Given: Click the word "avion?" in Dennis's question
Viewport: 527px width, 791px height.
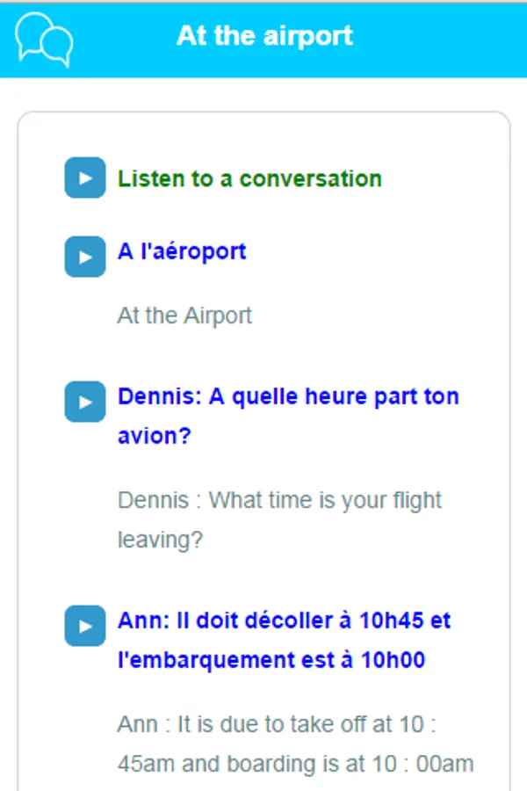Looking at the screenshot, I should click(155, 436).
